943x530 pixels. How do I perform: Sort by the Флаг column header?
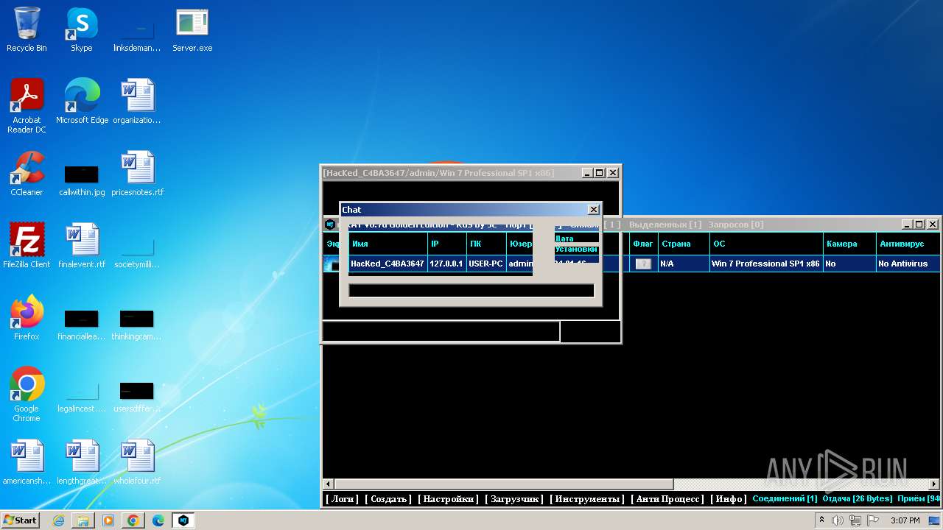644,244
